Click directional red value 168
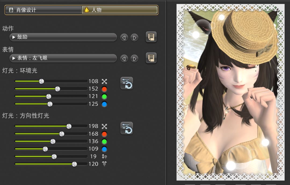 coord(93,134)
